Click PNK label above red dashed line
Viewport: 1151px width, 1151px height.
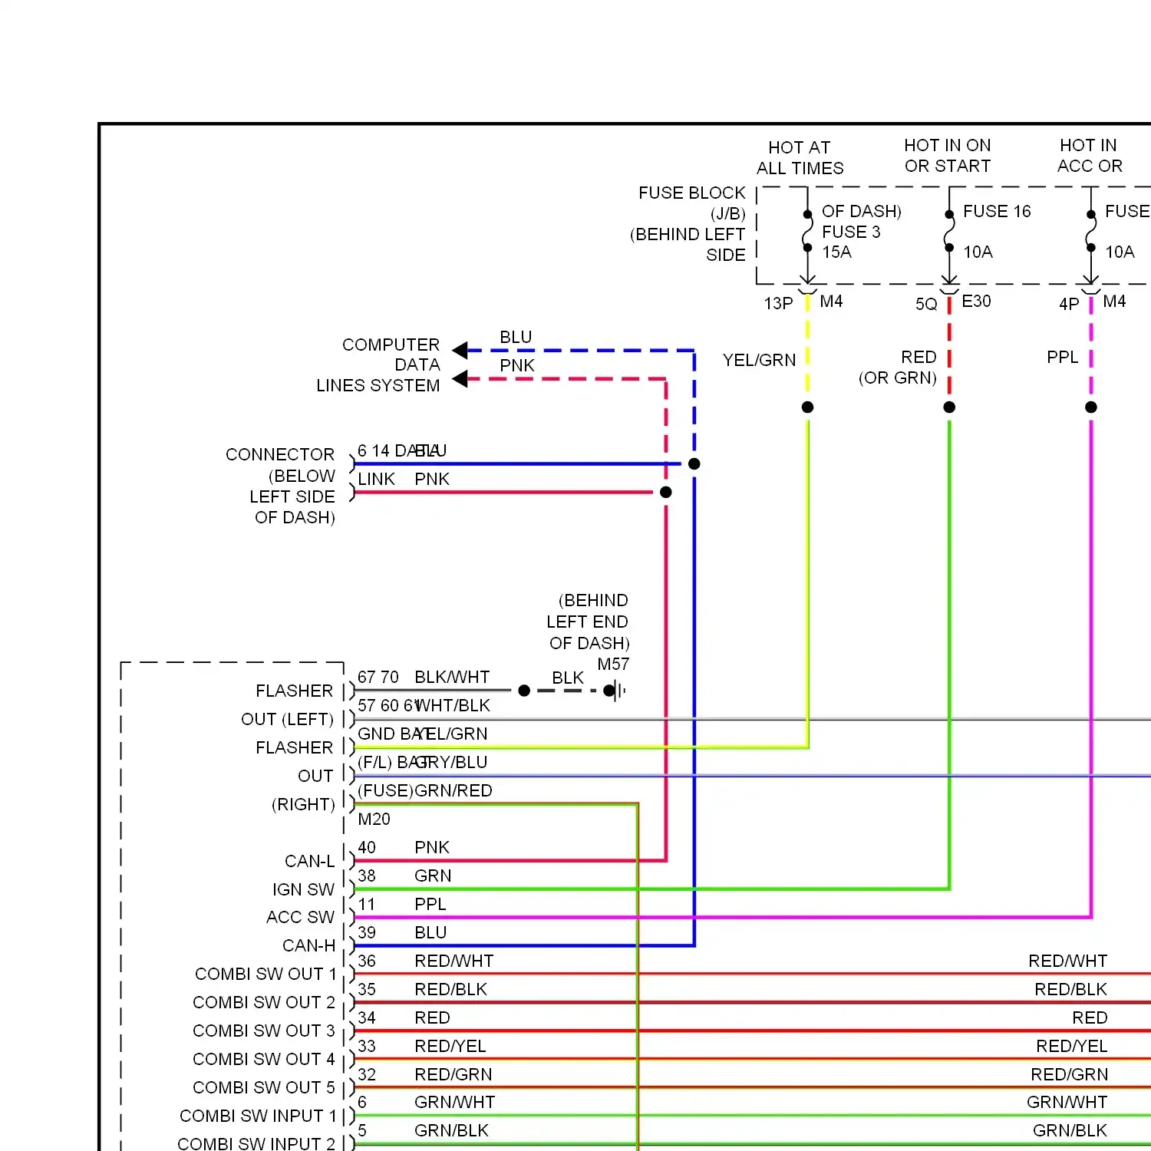[516, 365]
